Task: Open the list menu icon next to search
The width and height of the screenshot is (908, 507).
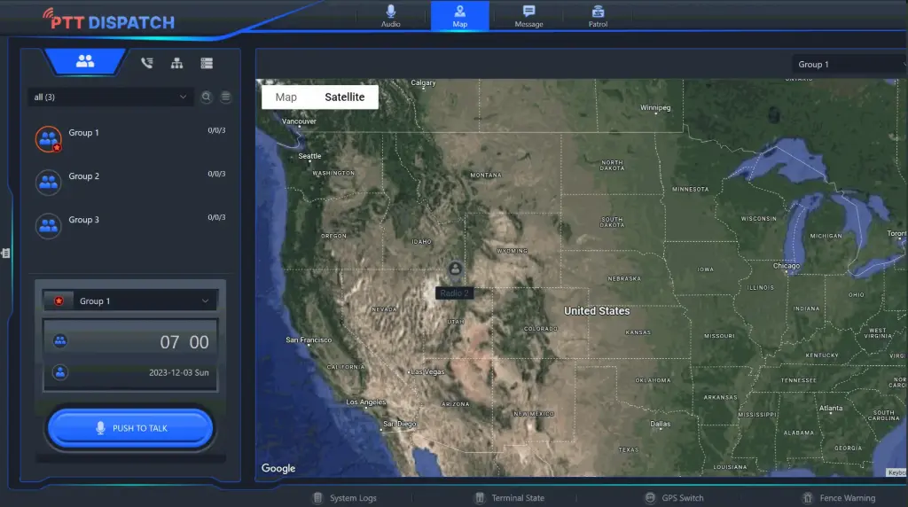Action: 226,97
